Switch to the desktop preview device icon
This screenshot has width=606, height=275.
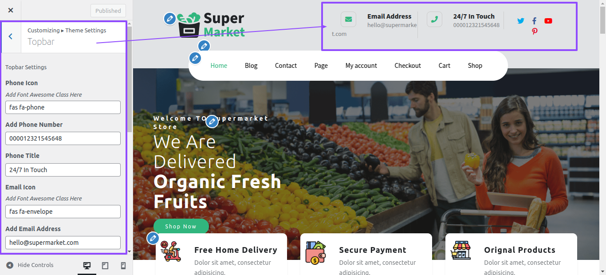[87, 265]
